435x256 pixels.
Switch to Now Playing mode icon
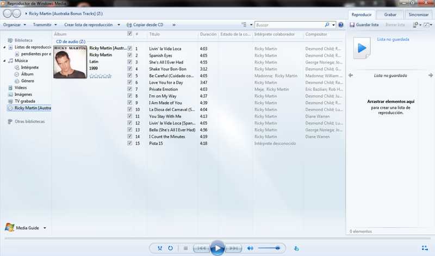coord(425,248)
